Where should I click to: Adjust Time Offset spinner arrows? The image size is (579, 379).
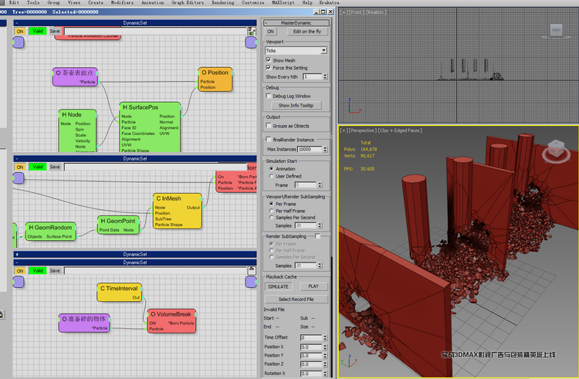click(325, 337)
